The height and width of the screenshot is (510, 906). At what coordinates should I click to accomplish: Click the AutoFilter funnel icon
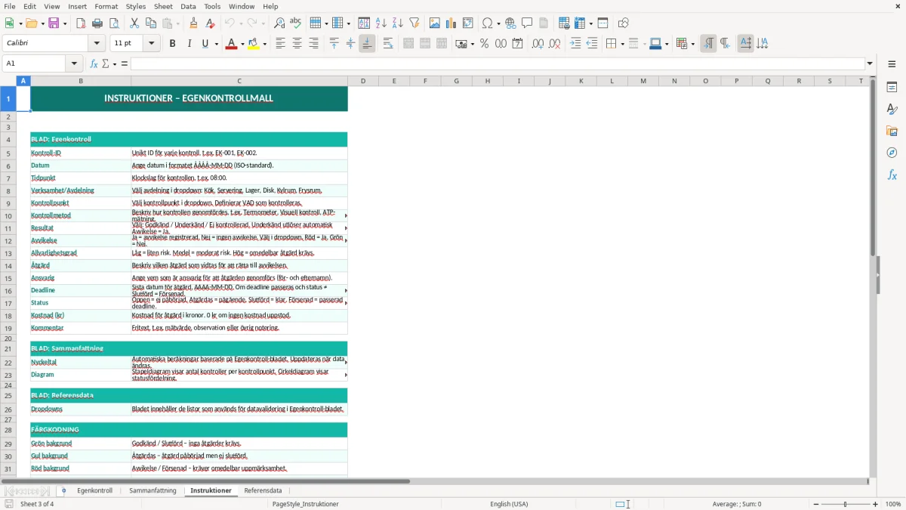click(414, 23)
